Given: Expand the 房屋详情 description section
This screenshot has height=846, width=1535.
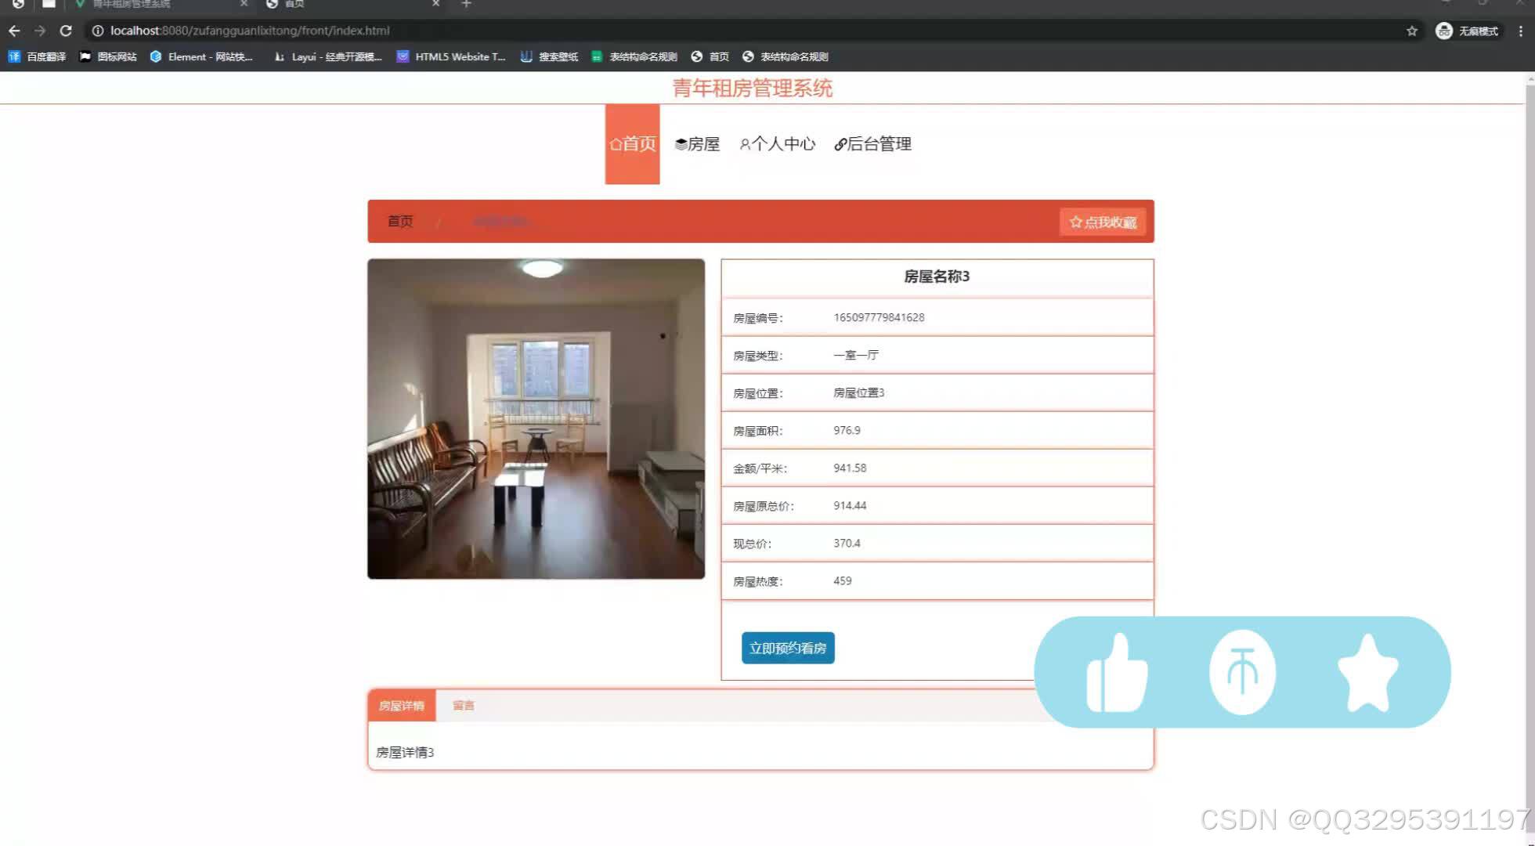Looking at the screenshot, I should coord(400,705).
